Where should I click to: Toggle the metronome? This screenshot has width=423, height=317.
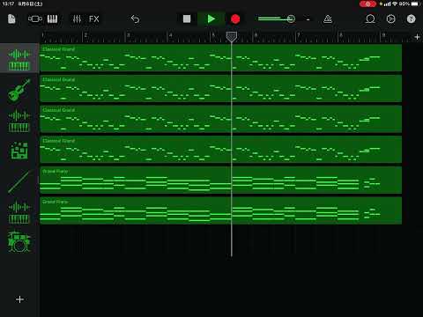coord(328,19)
